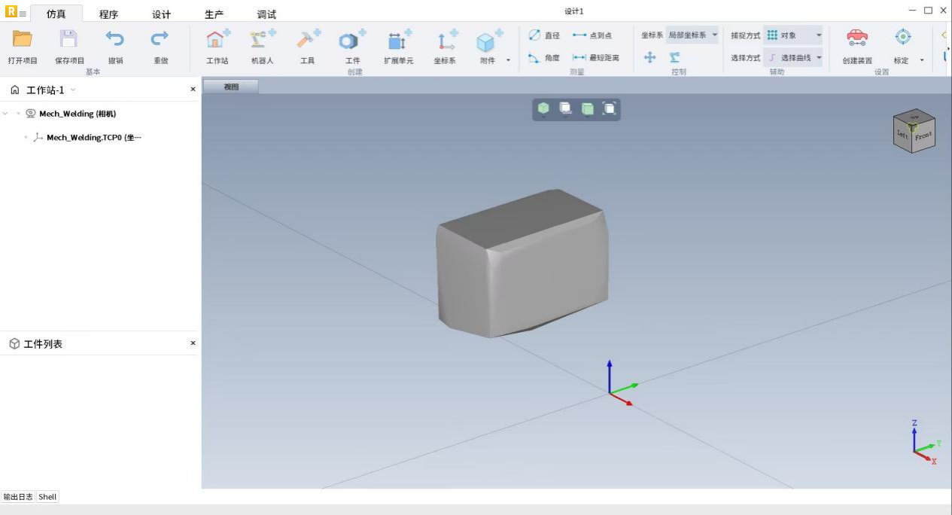Toggle the last display-mode icon in viewport toolbar
The width and height of the screenshot is (952, 515).
click(610, 109)
